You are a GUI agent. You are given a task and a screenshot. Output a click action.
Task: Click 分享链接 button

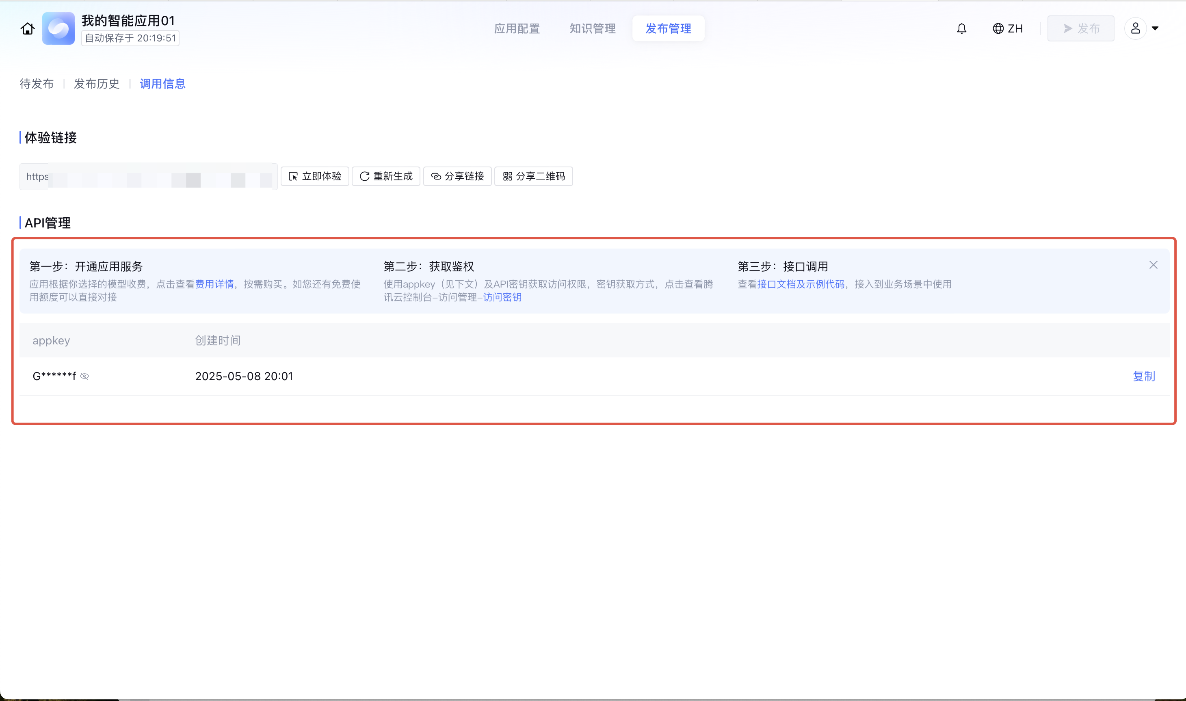[457, 176]
